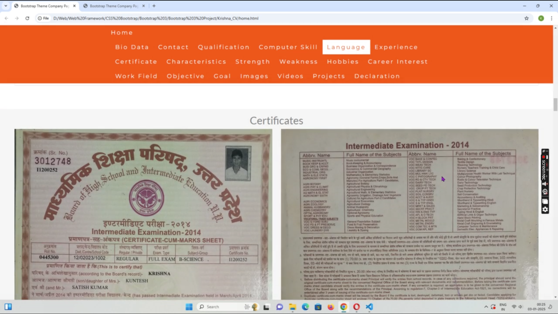Open Windows Start menu
558x314 pixels.
[x=189, y=307]
